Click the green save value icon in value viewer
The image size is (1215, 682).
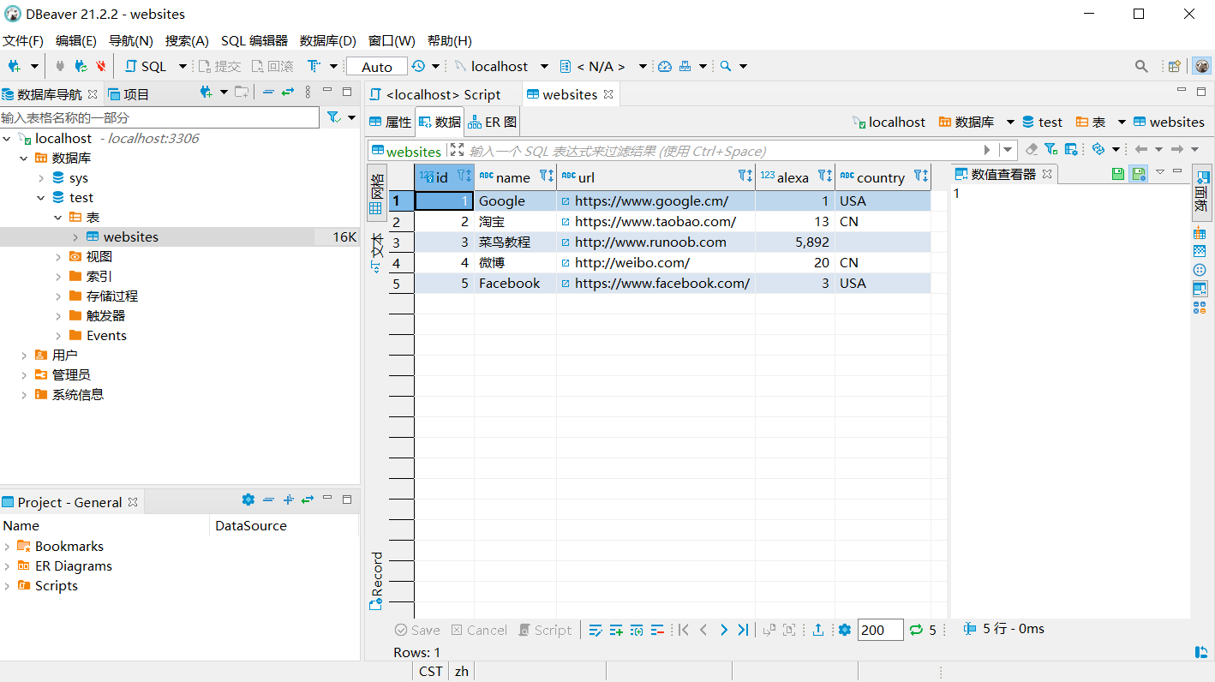tap(1117, 174)
